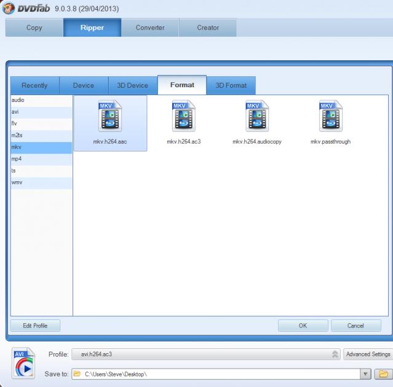Click the Edit Profile button
Viewport: 393px width, 387px height.
tap(35, 326)
